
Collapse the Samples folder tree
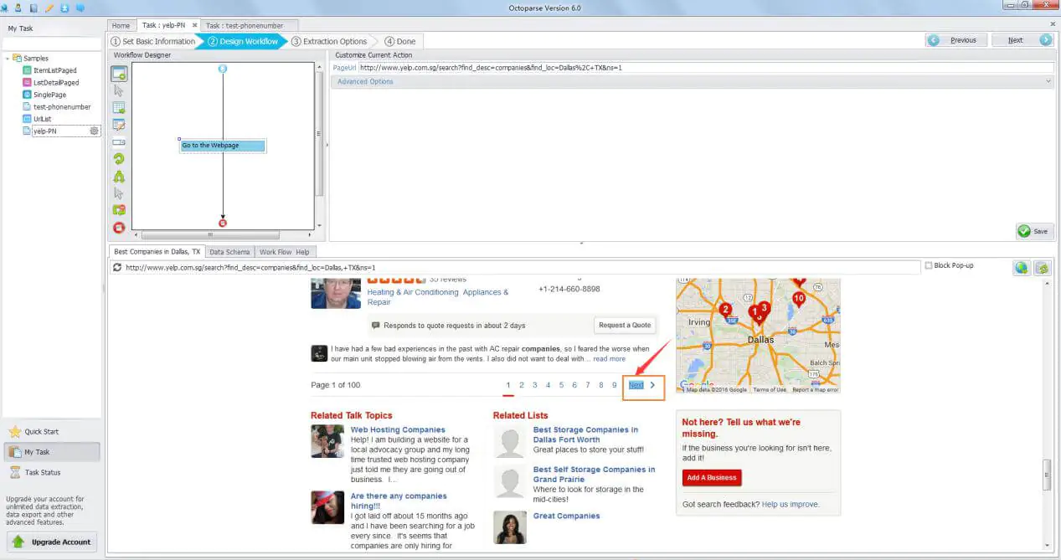[7, 59]
